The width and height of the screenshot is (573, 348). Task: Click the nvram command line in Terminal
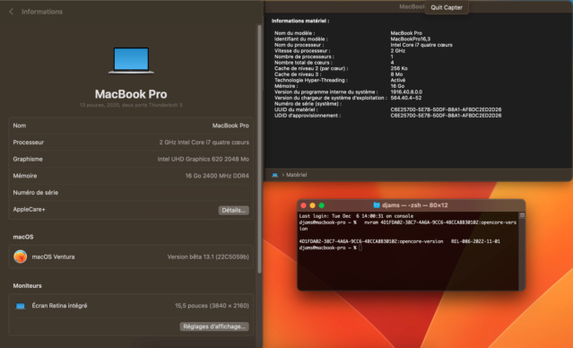tap(407, 225)
